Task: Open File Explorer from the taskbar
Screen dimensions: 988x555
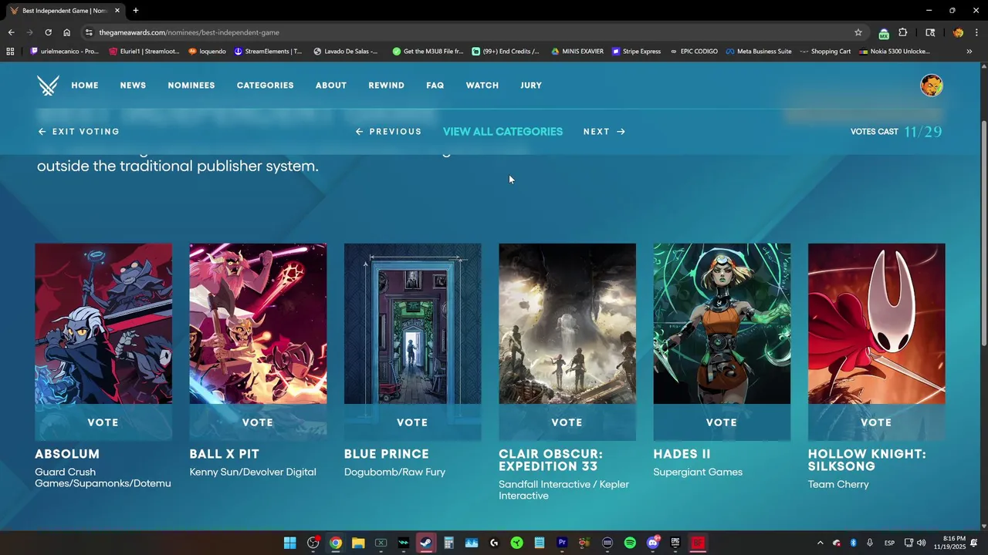Action: tap(358, 543)
